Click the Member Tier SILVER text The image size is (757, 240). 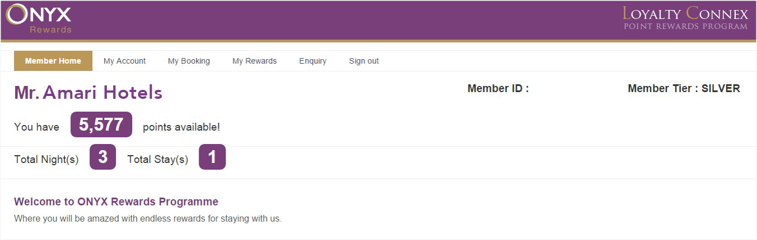coord(684,88)
